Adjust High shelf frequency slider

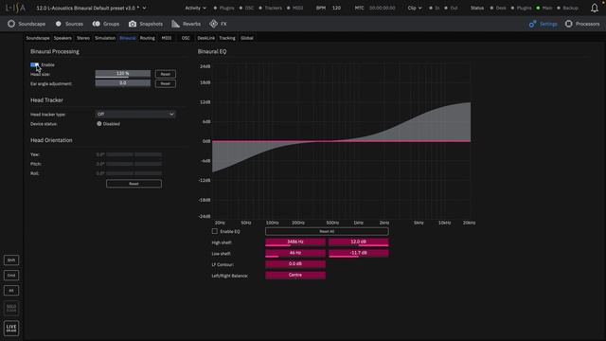(295, 242)
